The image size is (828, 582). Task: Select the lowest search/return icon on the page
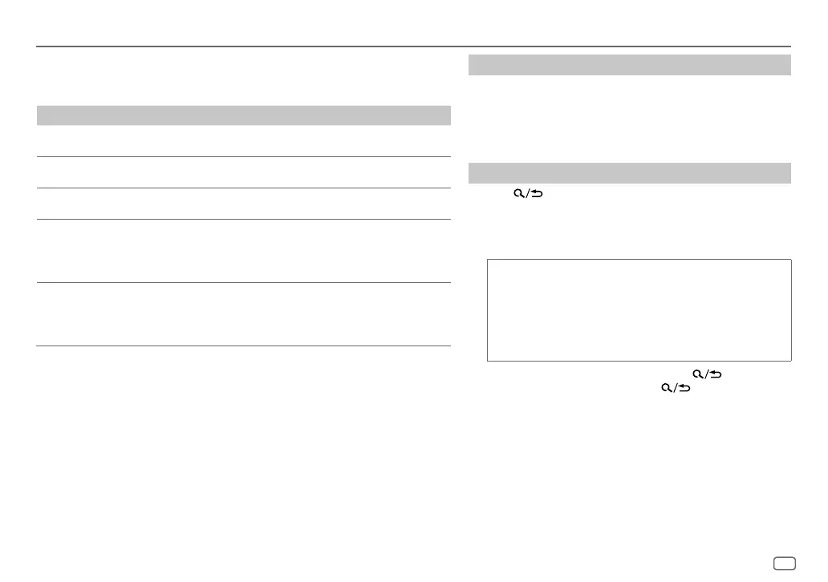pos(676,388)
